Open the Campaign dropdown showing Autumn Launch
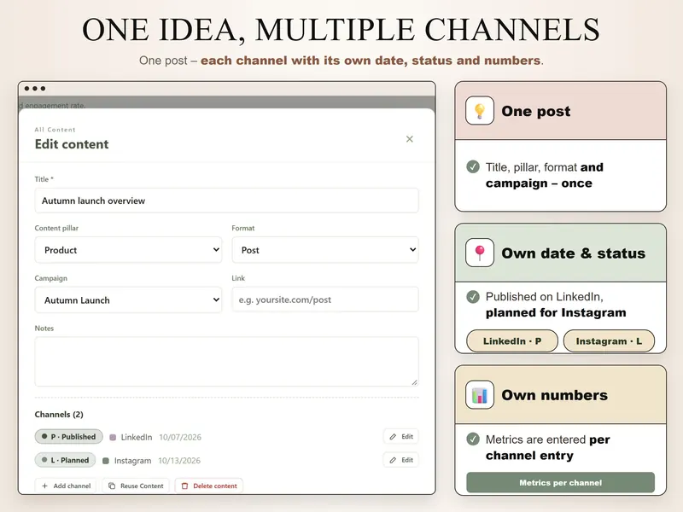Viewport: 683px width, 512px height. 129,300
